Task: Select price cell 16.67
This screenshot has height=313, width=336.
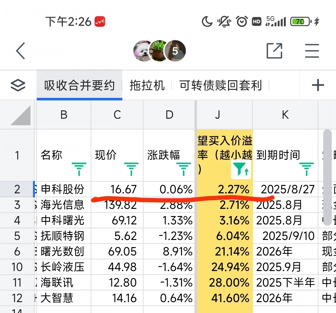Action: 117,189
